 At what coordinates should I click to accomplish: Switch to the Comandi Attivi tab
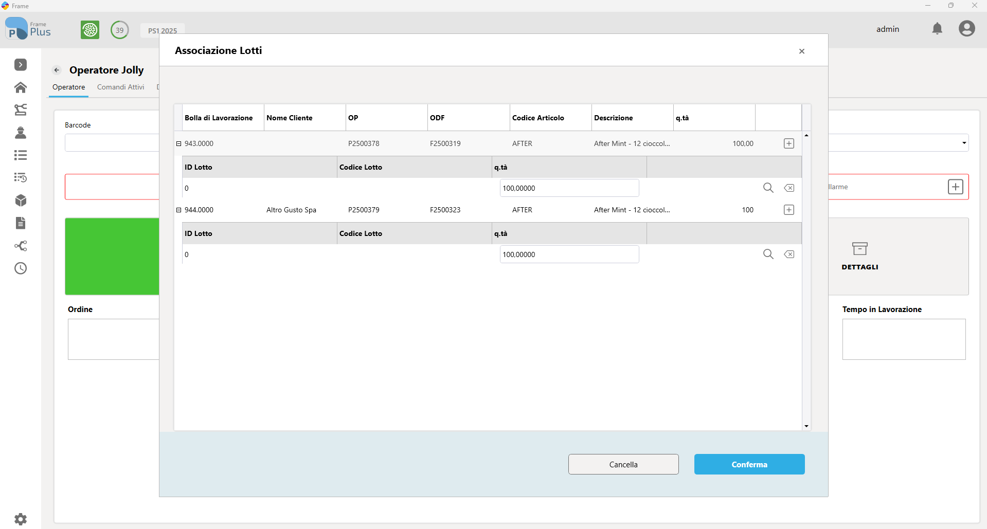[x=121, y=87]
